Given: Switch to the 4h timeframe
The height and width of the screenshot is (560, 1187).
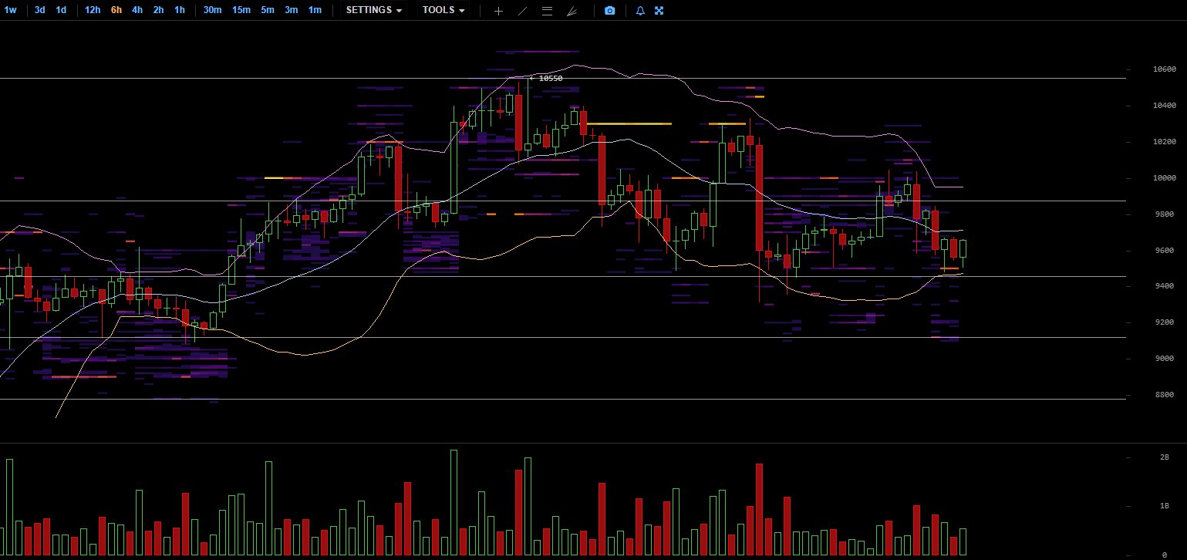Looking at the screenshot, I should pyautogui.click(x=137, y=11).
